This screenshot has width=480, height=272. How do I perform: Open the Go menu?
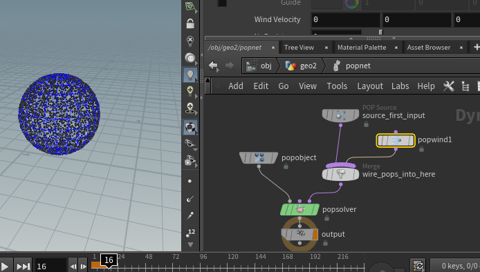point(284,86)
